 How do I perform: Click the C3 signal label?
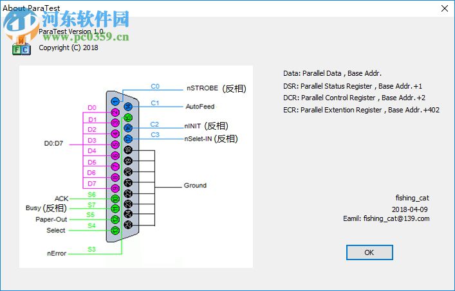click(155, 135)
